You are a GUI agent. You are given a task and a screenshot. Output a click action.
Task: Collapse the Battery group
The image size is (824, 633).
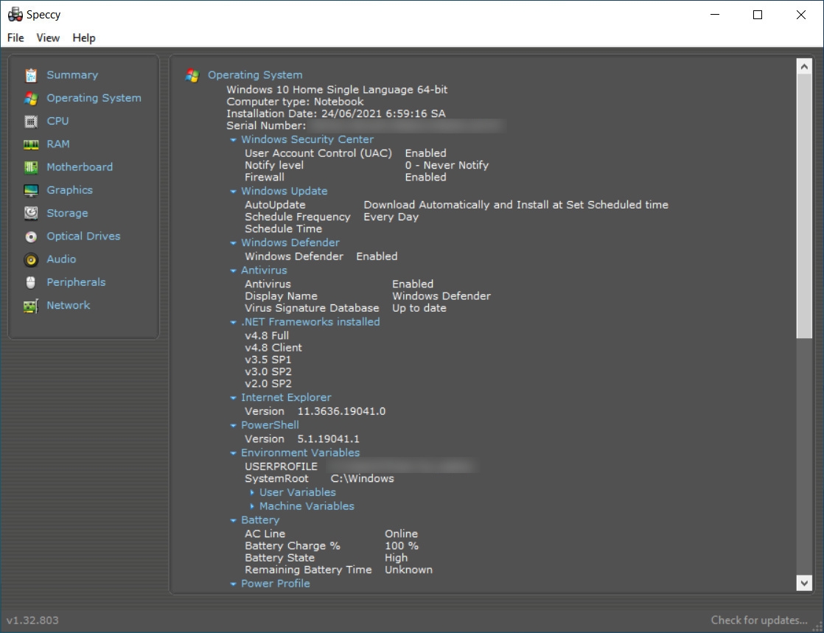[233, 520]
